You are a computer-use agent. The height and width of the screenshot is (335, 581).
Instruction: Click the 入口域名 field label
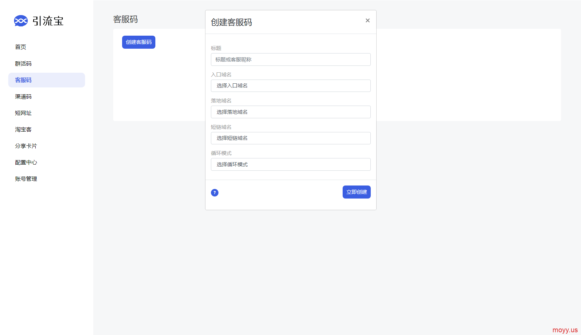tap(221, 74)
